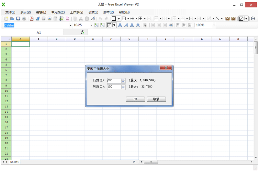Viewport: 259px width, 172px height.
Task: Click the Undo arrow icon
Action: point(100,19)
